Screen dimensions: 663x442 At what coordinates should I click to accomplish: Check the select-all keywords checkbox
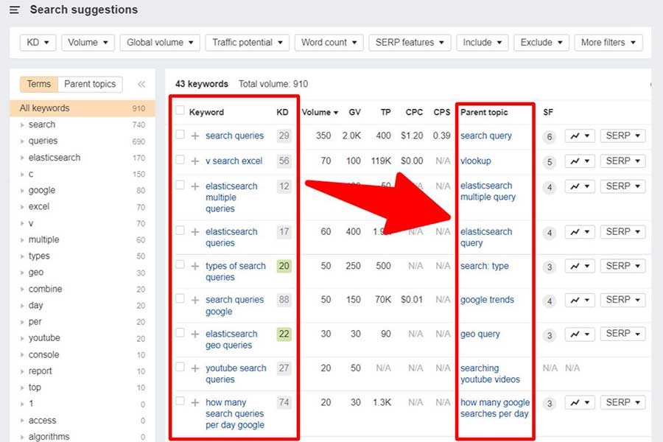(180, 111)
